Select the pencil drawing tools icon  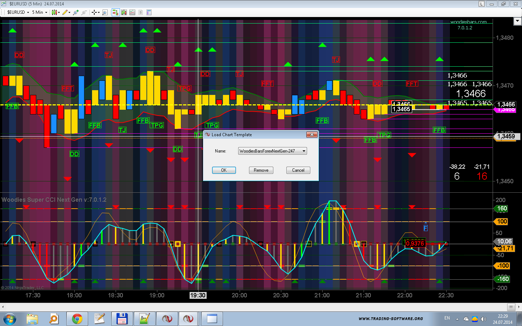pos(65,12)
